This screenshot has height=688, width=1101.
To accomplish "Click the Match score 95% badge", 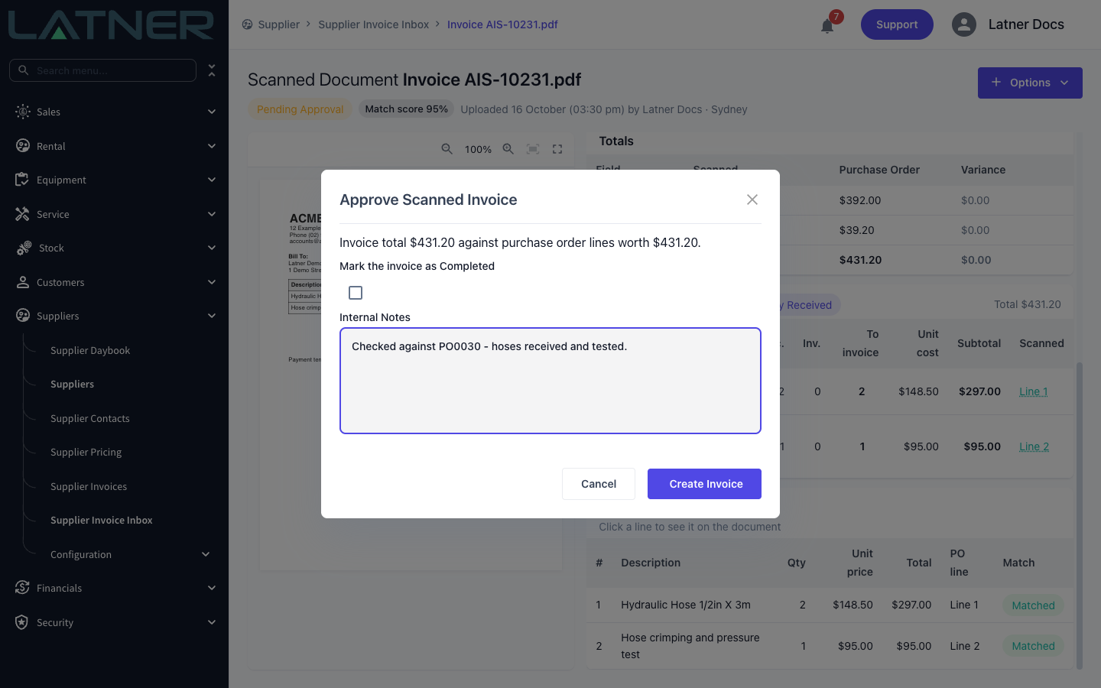I will pos(406,109).
